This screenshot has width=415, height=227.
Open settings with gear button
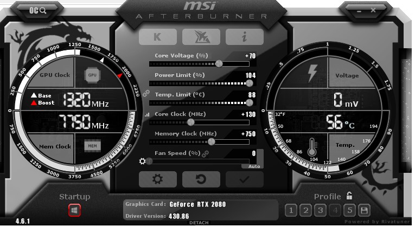click(158, 179)
